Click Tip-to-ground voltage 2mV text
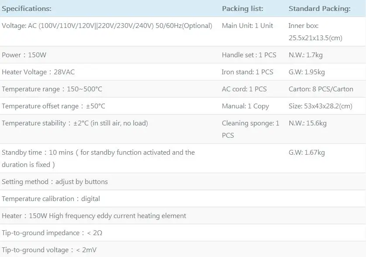 pyautogui.click(x=49, y=250)
